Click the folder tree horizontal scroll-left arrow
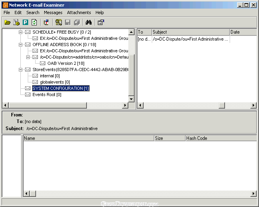Viewport: 259px width, 207px height. click(5, 105)
